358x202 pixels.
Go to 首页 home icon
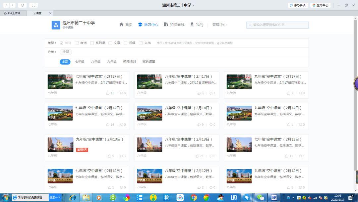tap(121, 25)
